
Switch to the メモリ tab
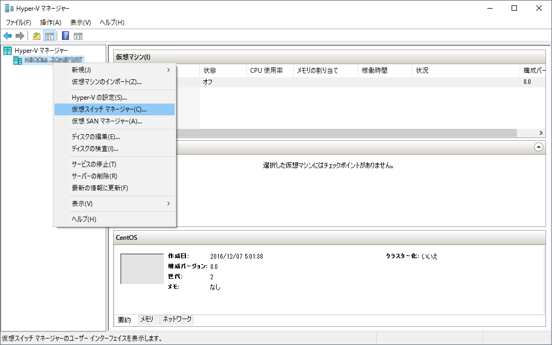pos(147,319)
